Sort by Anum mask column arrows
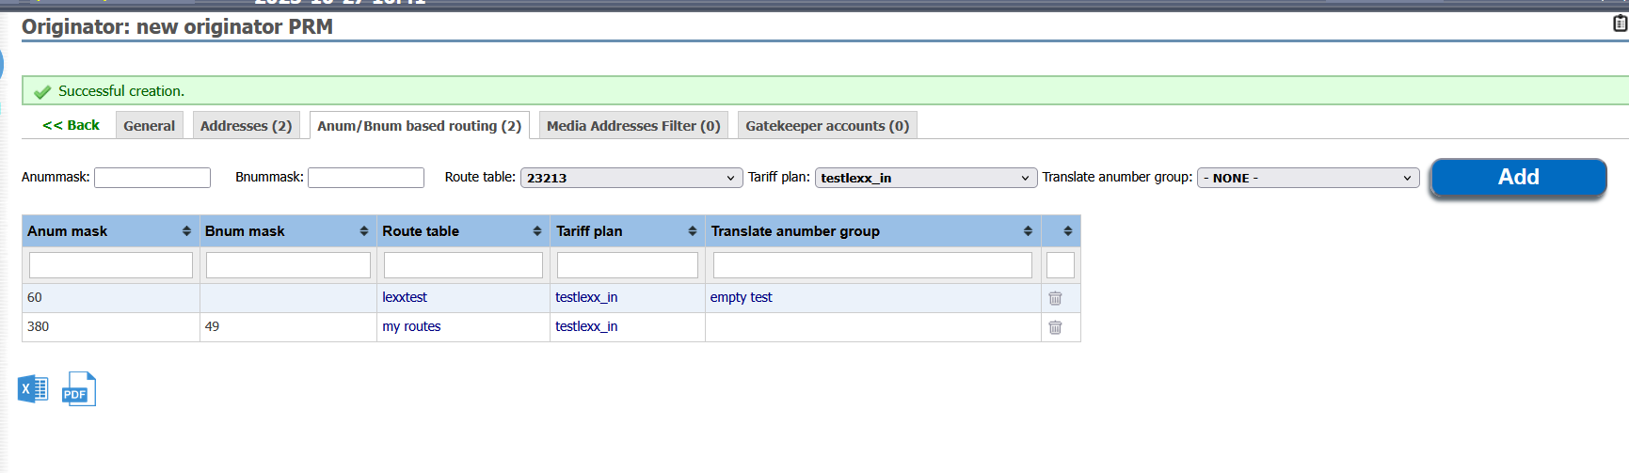The height and width of the screenshot is (473, 1629). click(186, 231)
